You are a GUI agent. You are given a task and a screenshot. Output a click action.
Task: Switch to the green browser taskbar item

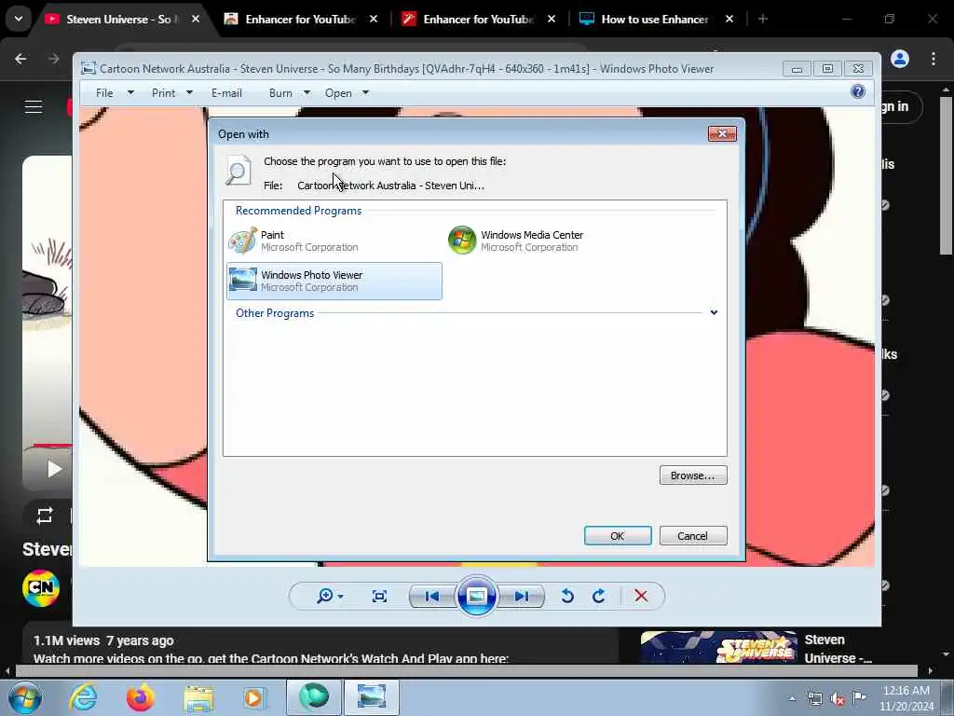pyautogui.click(x=313, y=697)
